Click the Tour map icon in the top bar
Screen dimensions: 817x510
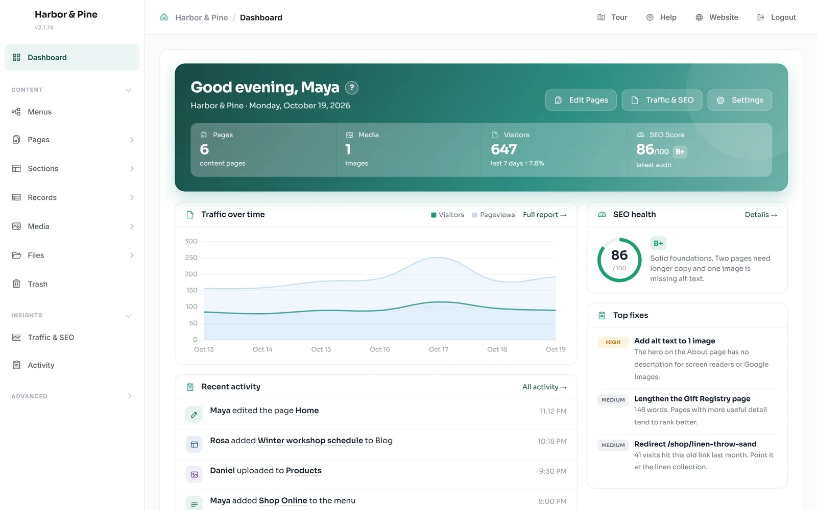coord(601,17)
